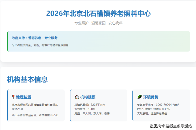Click the 负氧离子浓度 line
The height and width of the screenshot is (130, 196).
pos(158,105)
